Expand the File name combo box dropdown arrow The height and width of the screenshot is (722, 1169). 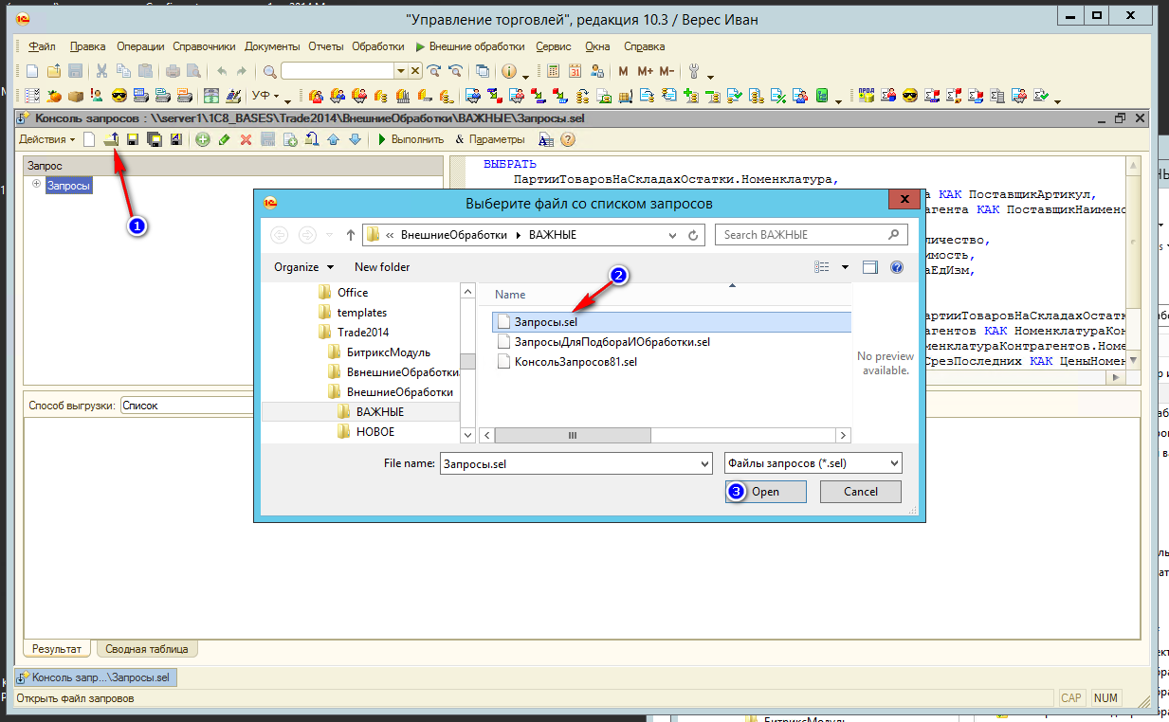[703, 464]
